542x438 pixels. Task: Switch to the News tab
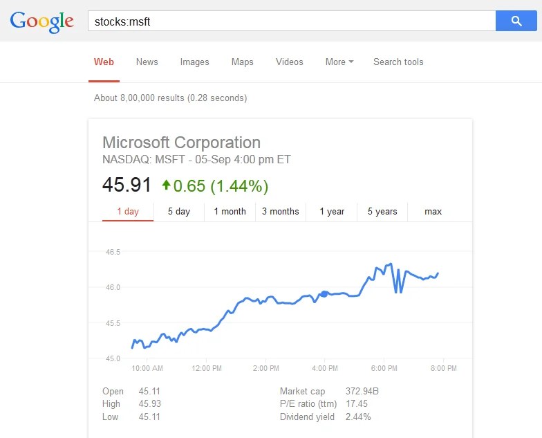click(147, 62)
